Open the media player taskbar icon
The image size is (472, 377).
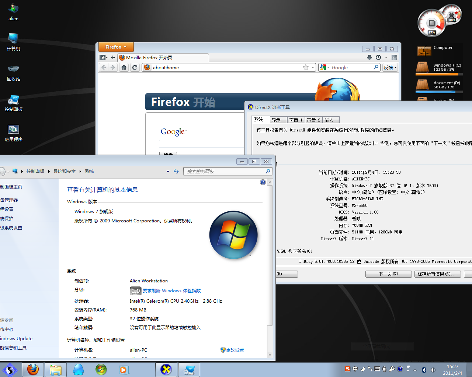coord(124,370)
